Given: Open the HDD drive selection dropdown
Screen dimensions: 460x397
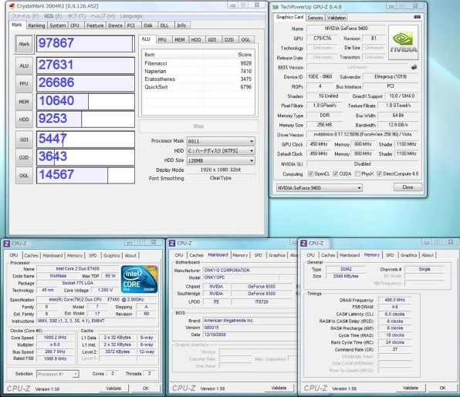Looking at the screenshot, I should (221, 150).
